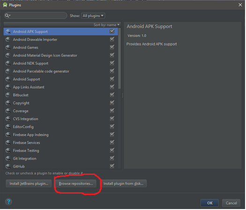
Task: Toggle the Copyright plugin checkbox
Action: tap(112, 103)
